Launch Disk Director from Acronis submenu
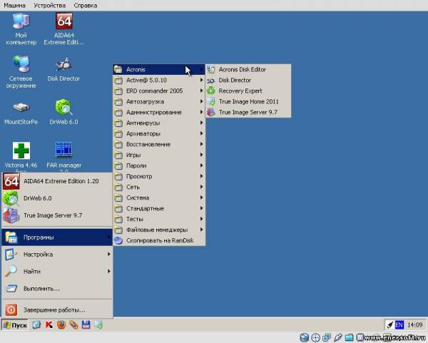 [248, 81]
